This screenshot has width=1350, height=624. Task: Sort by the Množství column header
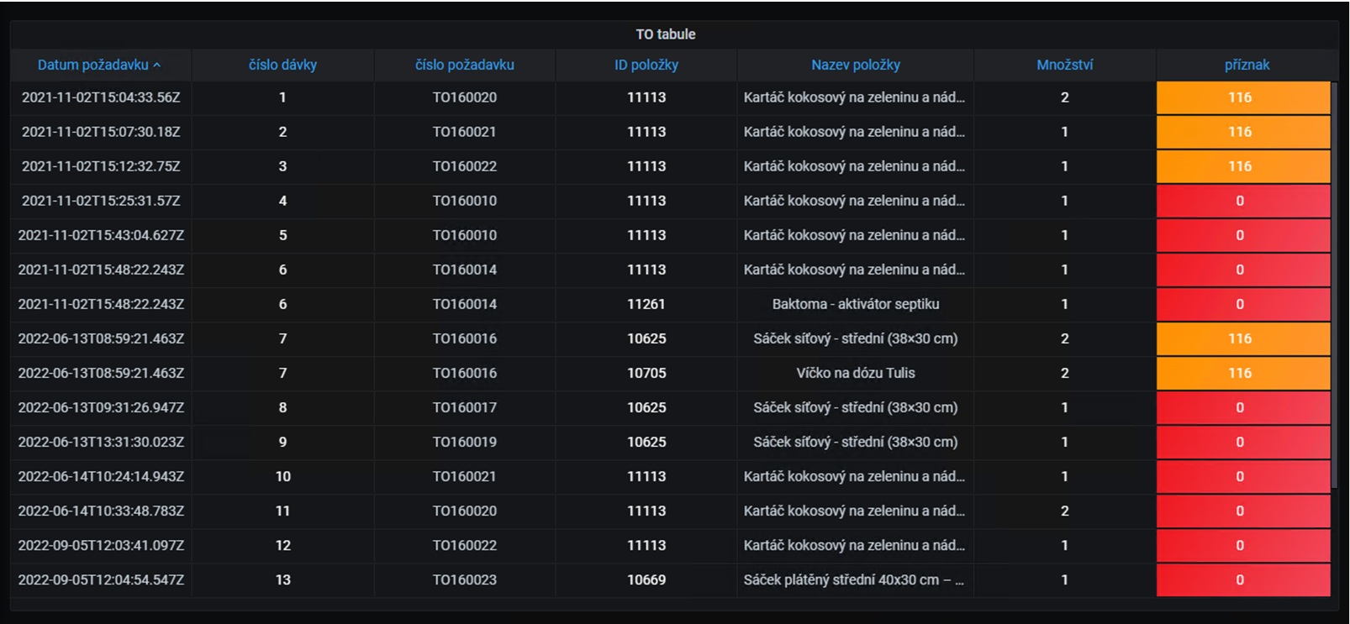point(1064,65)
